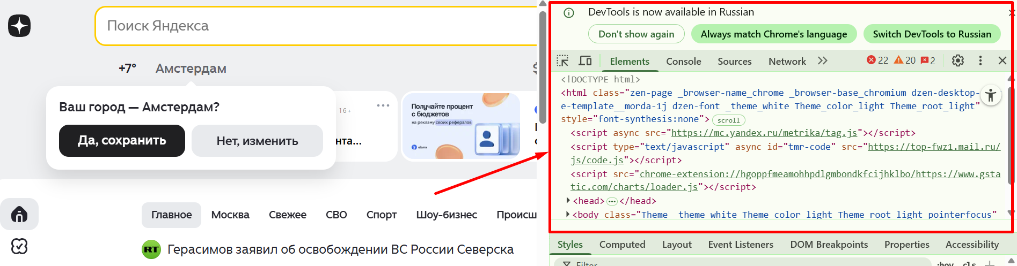Open DevTools settings gear
Screen dimensions: 1017x266
point(957,61)
